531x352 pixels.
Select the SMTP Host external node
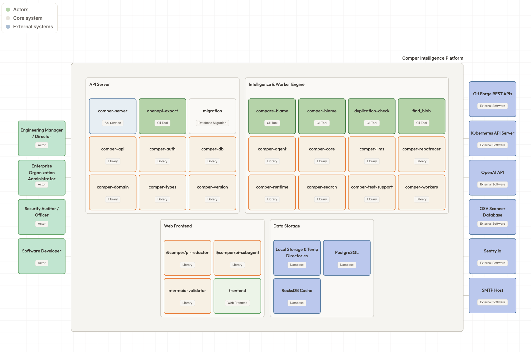point(493,296)
